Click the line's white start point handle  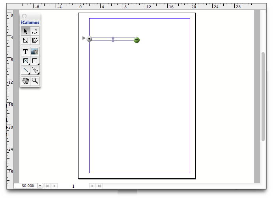point(89,39)
